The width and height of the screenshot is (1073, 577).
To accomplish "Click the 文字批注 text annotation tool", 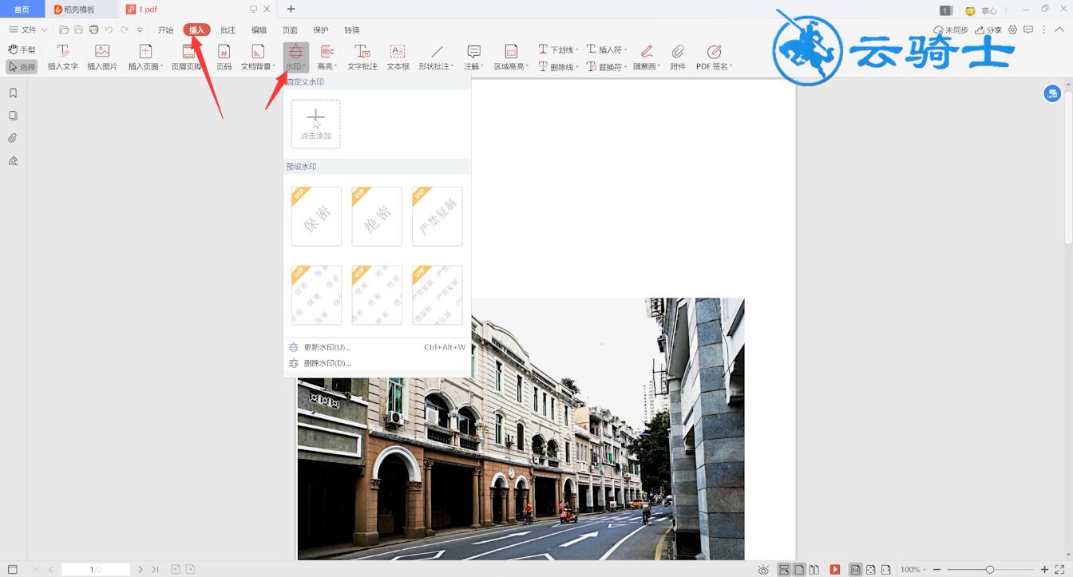I will (x=362, y=57).
